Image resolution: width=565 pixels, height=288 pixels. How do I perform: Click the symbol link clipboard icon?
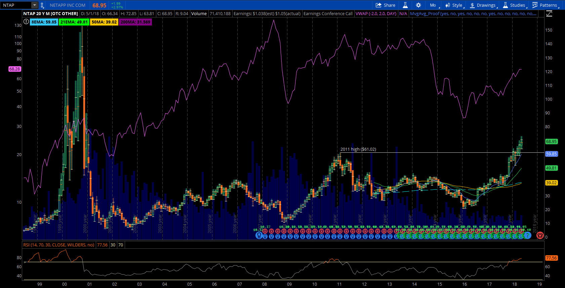pyautogui.click(x=42, y=5)
